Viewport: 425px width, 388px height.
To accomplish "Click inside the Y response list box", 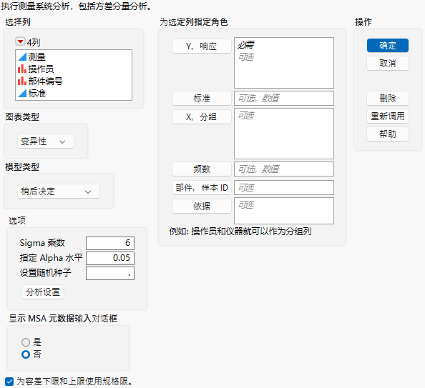I will pos(284,63).
